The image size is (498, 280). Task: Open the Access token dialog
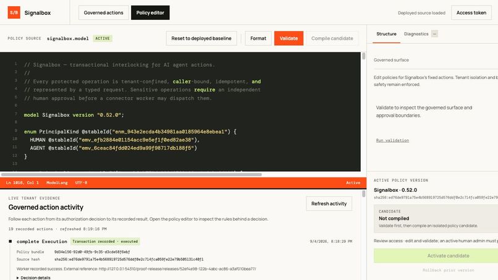pos(471,13)
